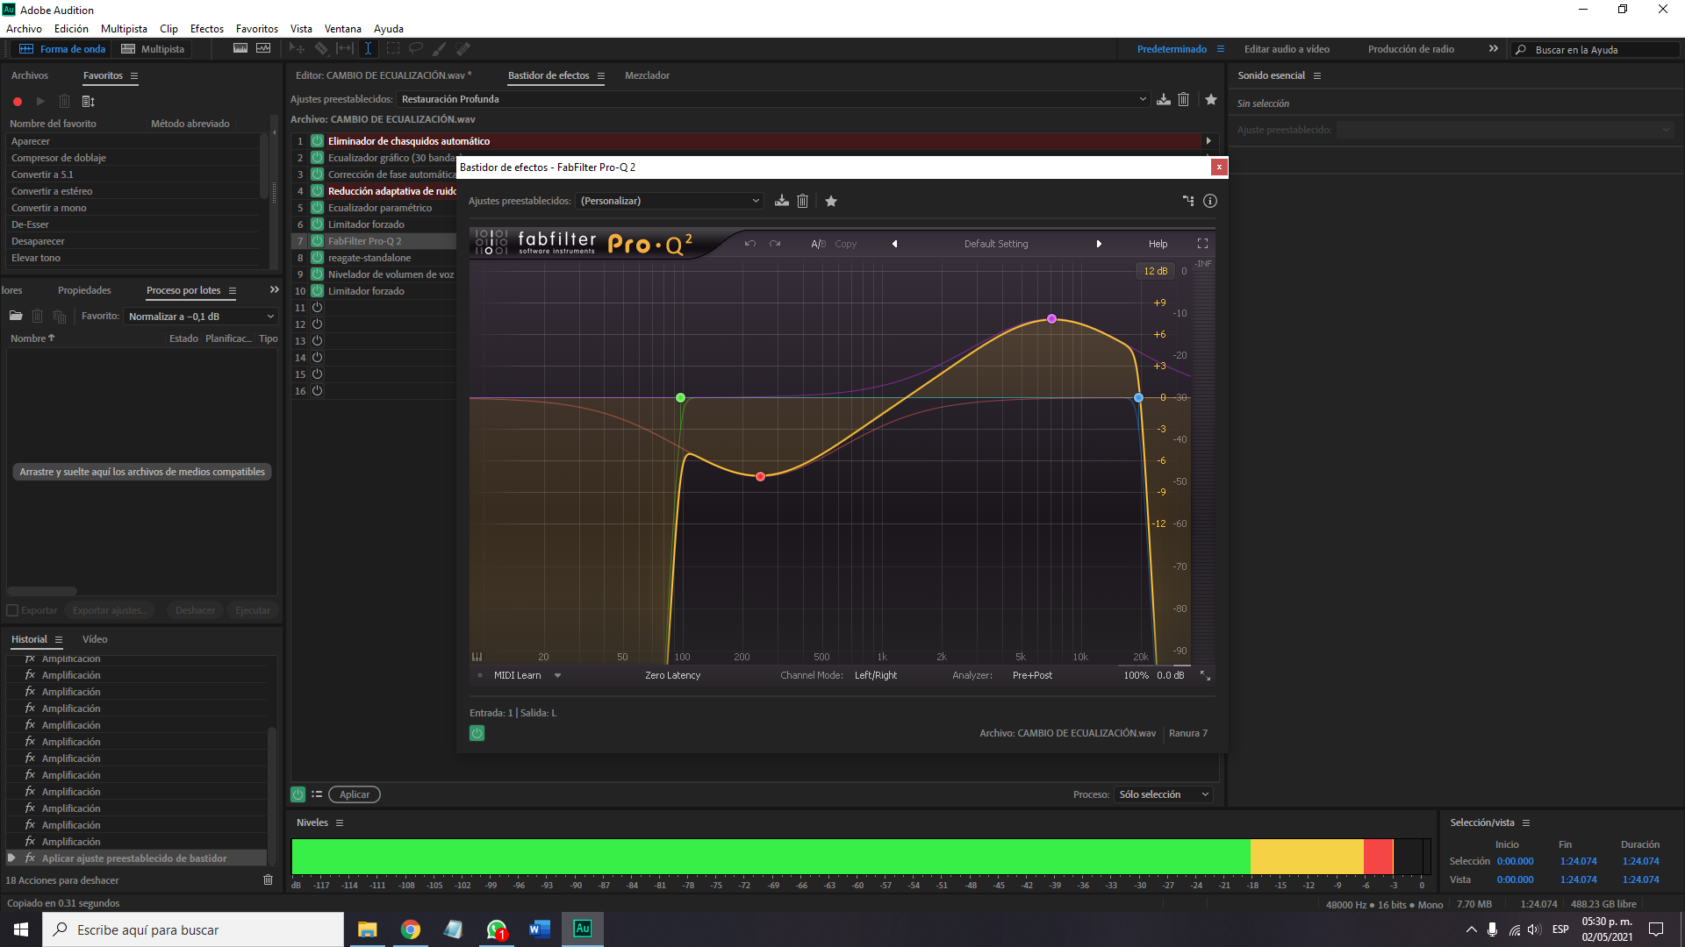
Task: Click star to favorite FabFilter preset
Action: [831, 202]
